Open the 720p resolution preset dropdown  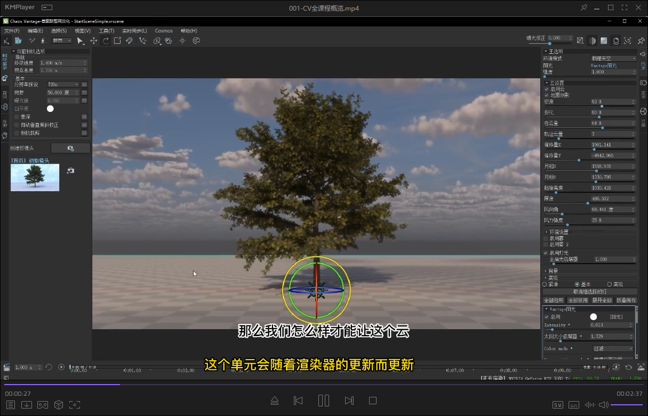(x=63, y=84)
